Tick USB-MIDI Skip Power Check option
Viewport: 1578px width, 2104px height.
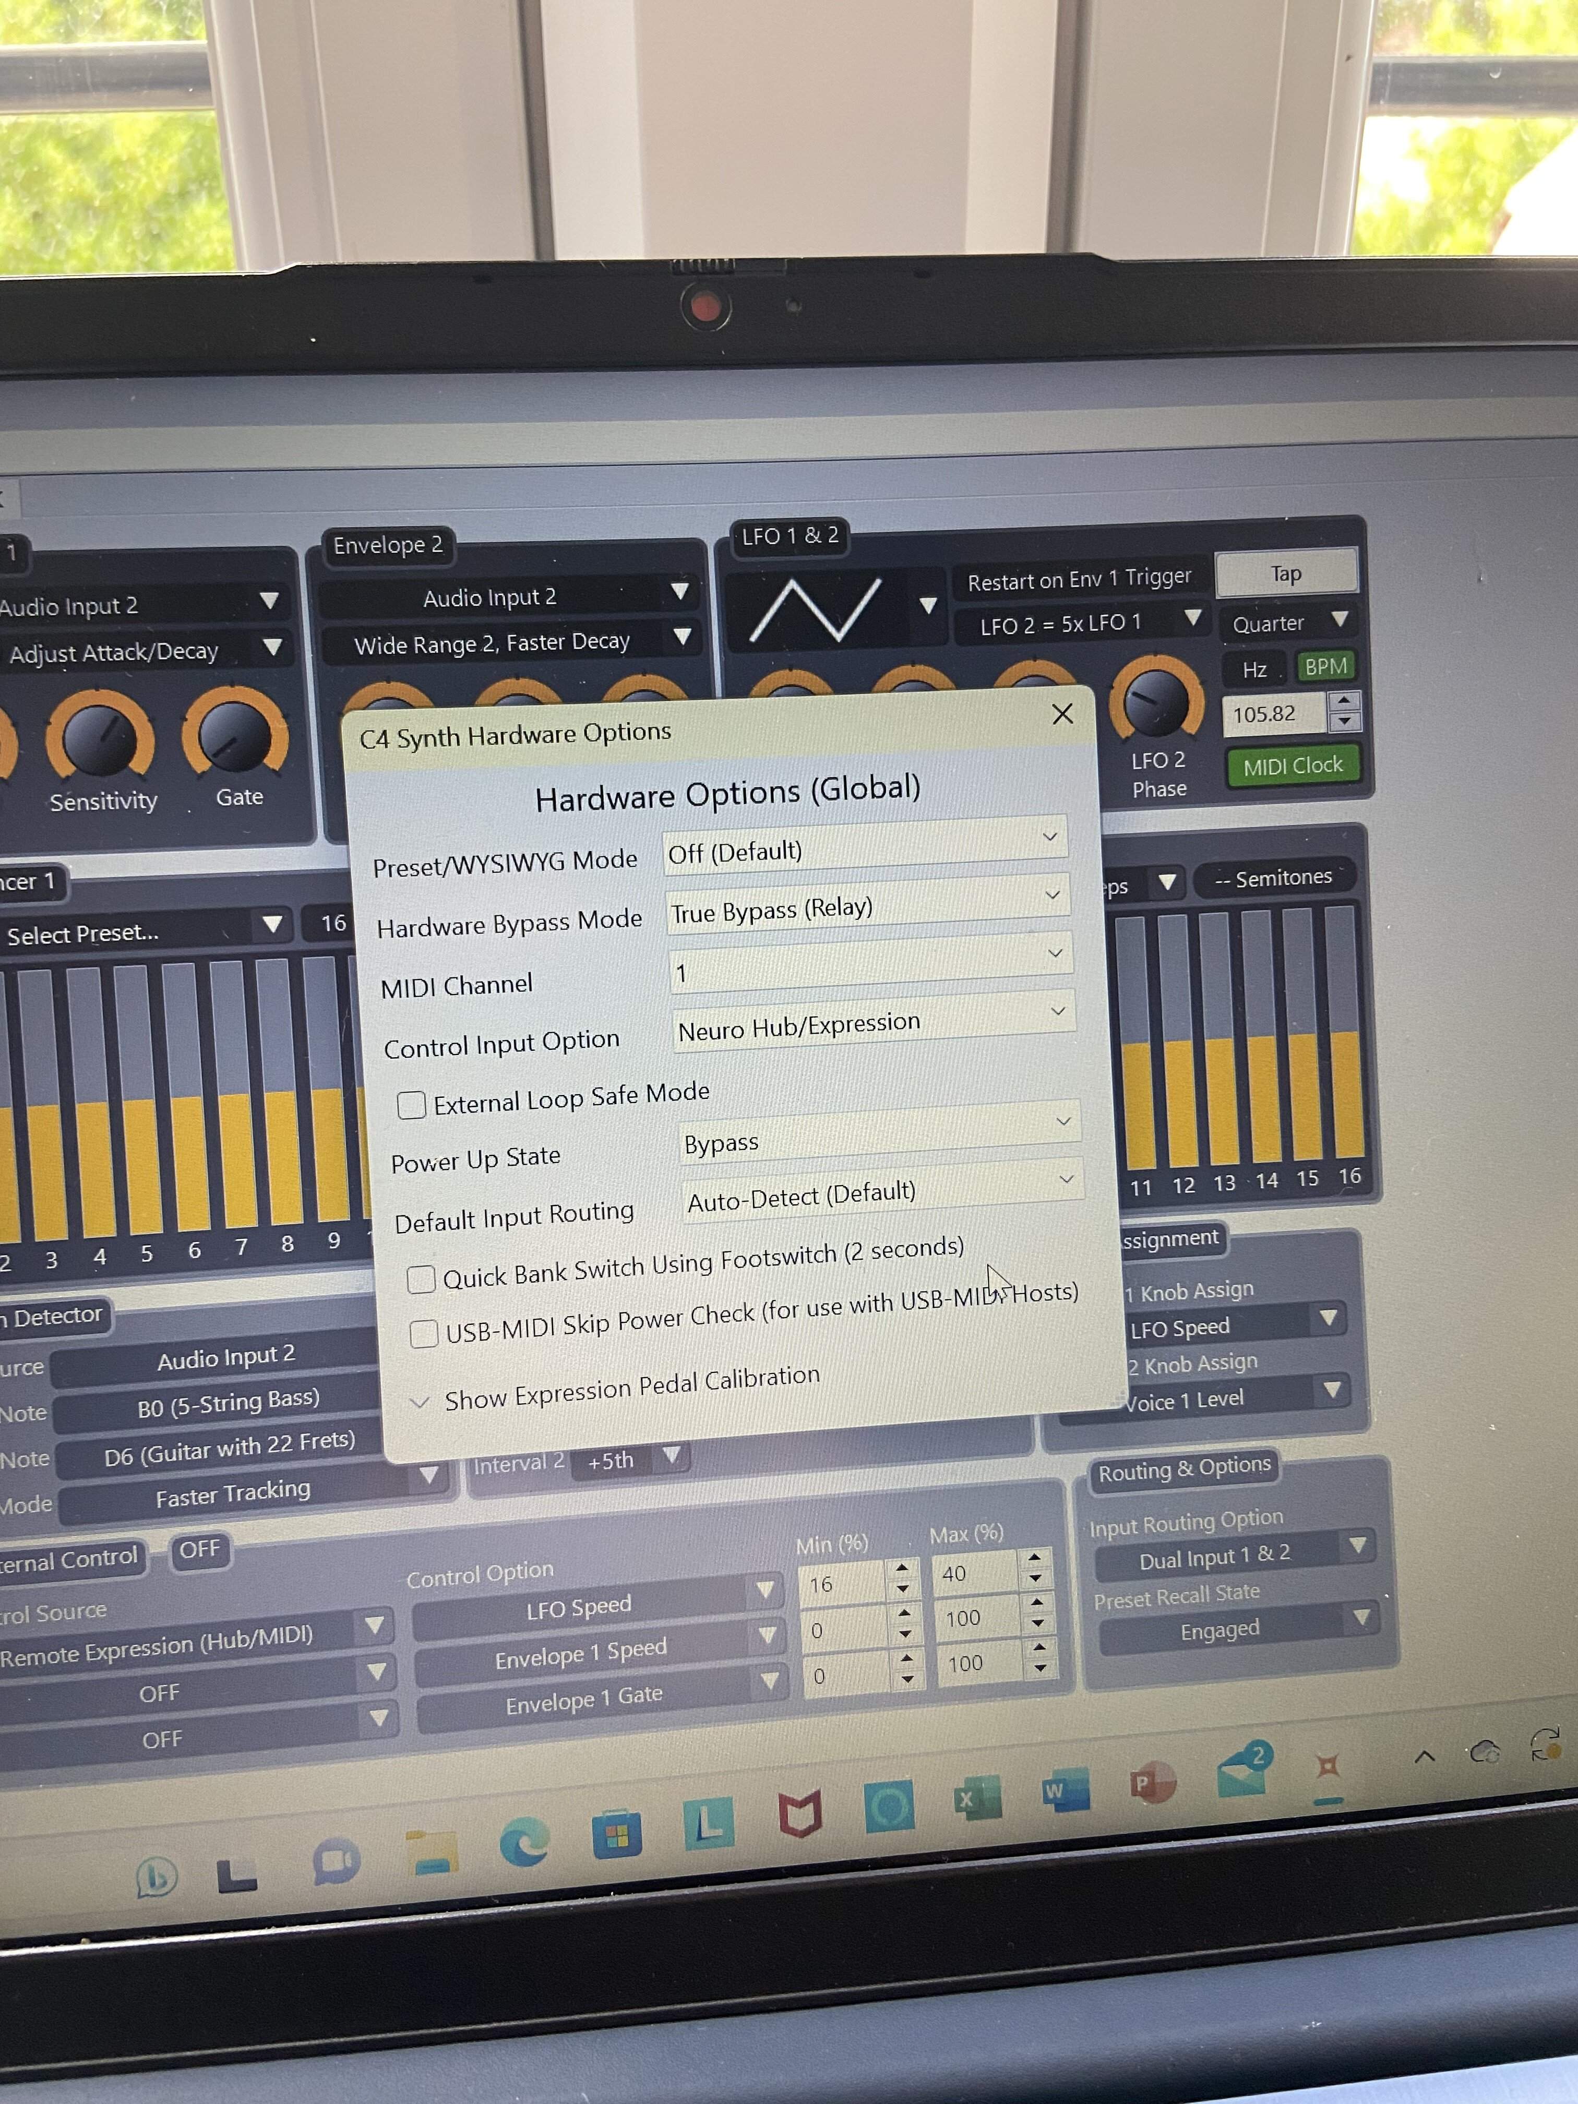click(424, 1334)
